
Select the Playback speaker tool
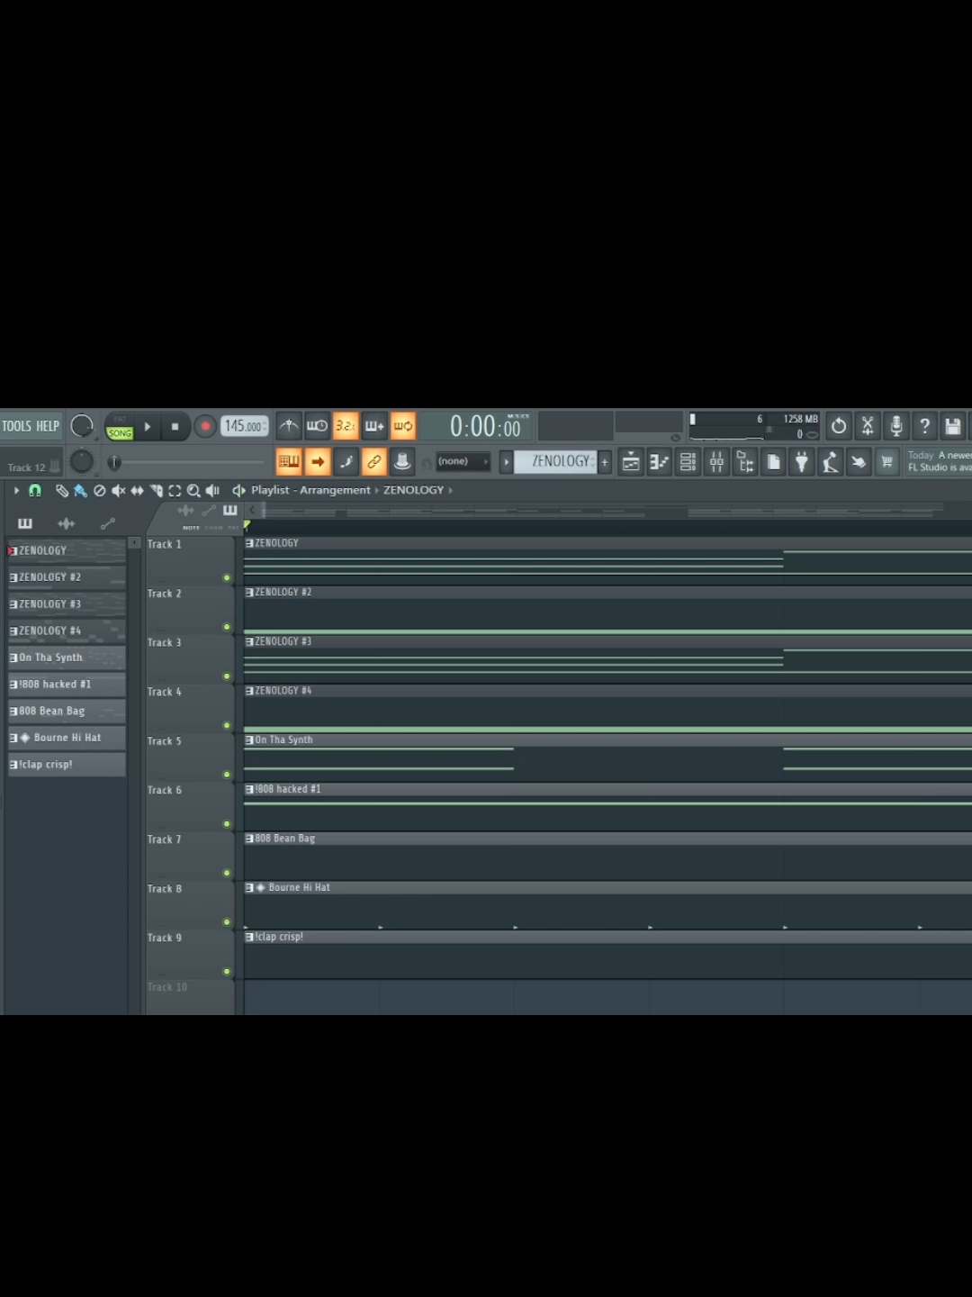[212, 491]
